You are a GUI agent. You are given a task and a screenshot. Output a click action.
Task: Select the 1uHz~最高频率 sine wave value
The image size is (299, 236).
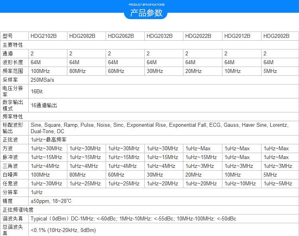(48, 140)
